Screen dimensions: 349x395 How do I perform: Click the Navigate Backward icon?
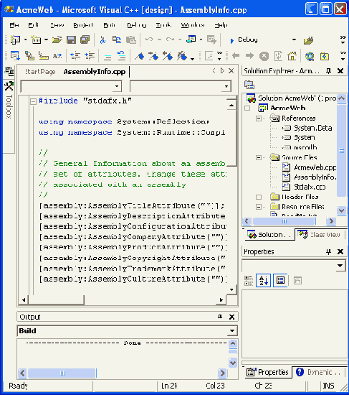pyautogui.click(x=191, y=39)
